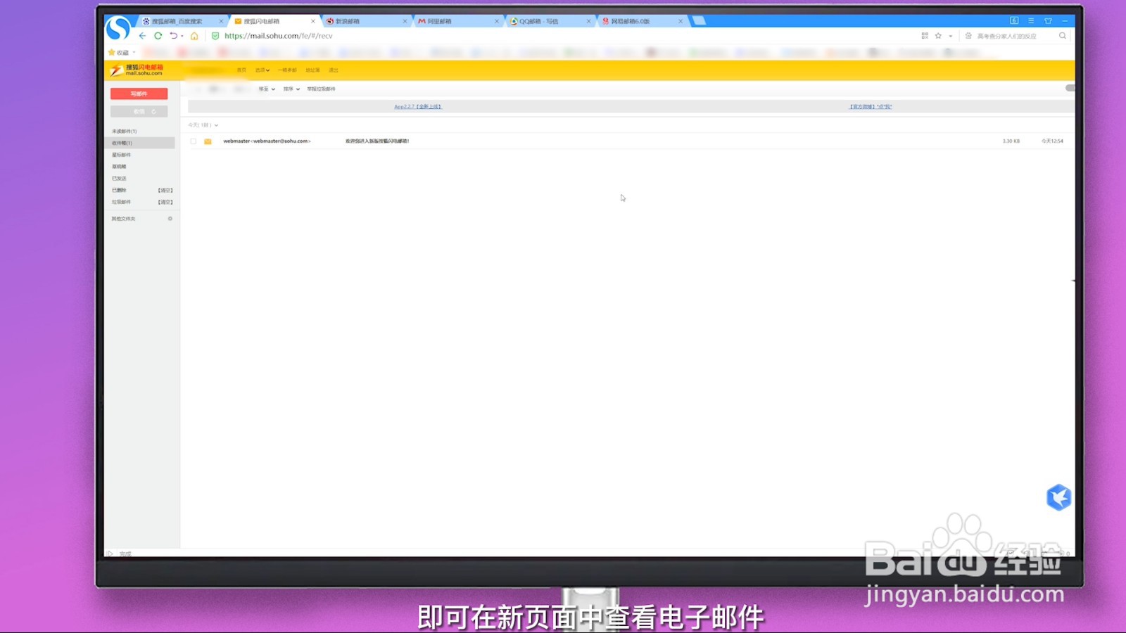The height and width of the screenshot is (633, 1126).
Task: Open the 已删除 deleted folder
Action: (x=119, y=191)
